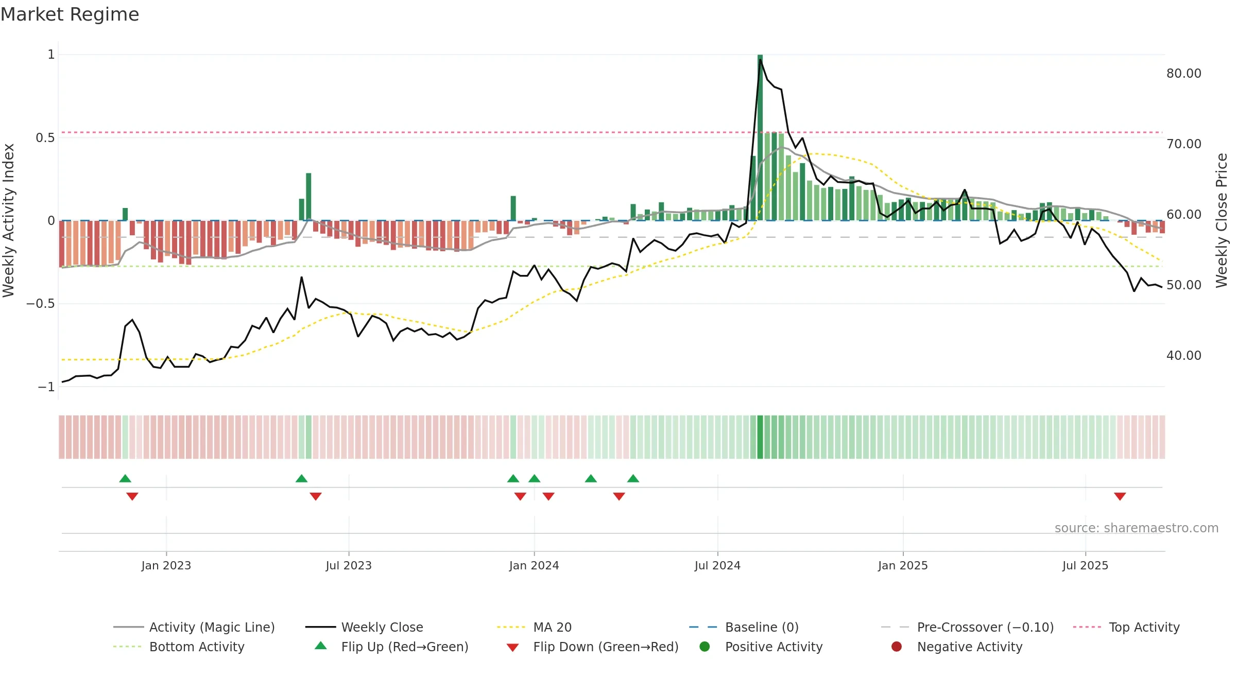1236x695 pixels.
Task: Click the darkest green cell in the regime strip
Action: point(760,437)
